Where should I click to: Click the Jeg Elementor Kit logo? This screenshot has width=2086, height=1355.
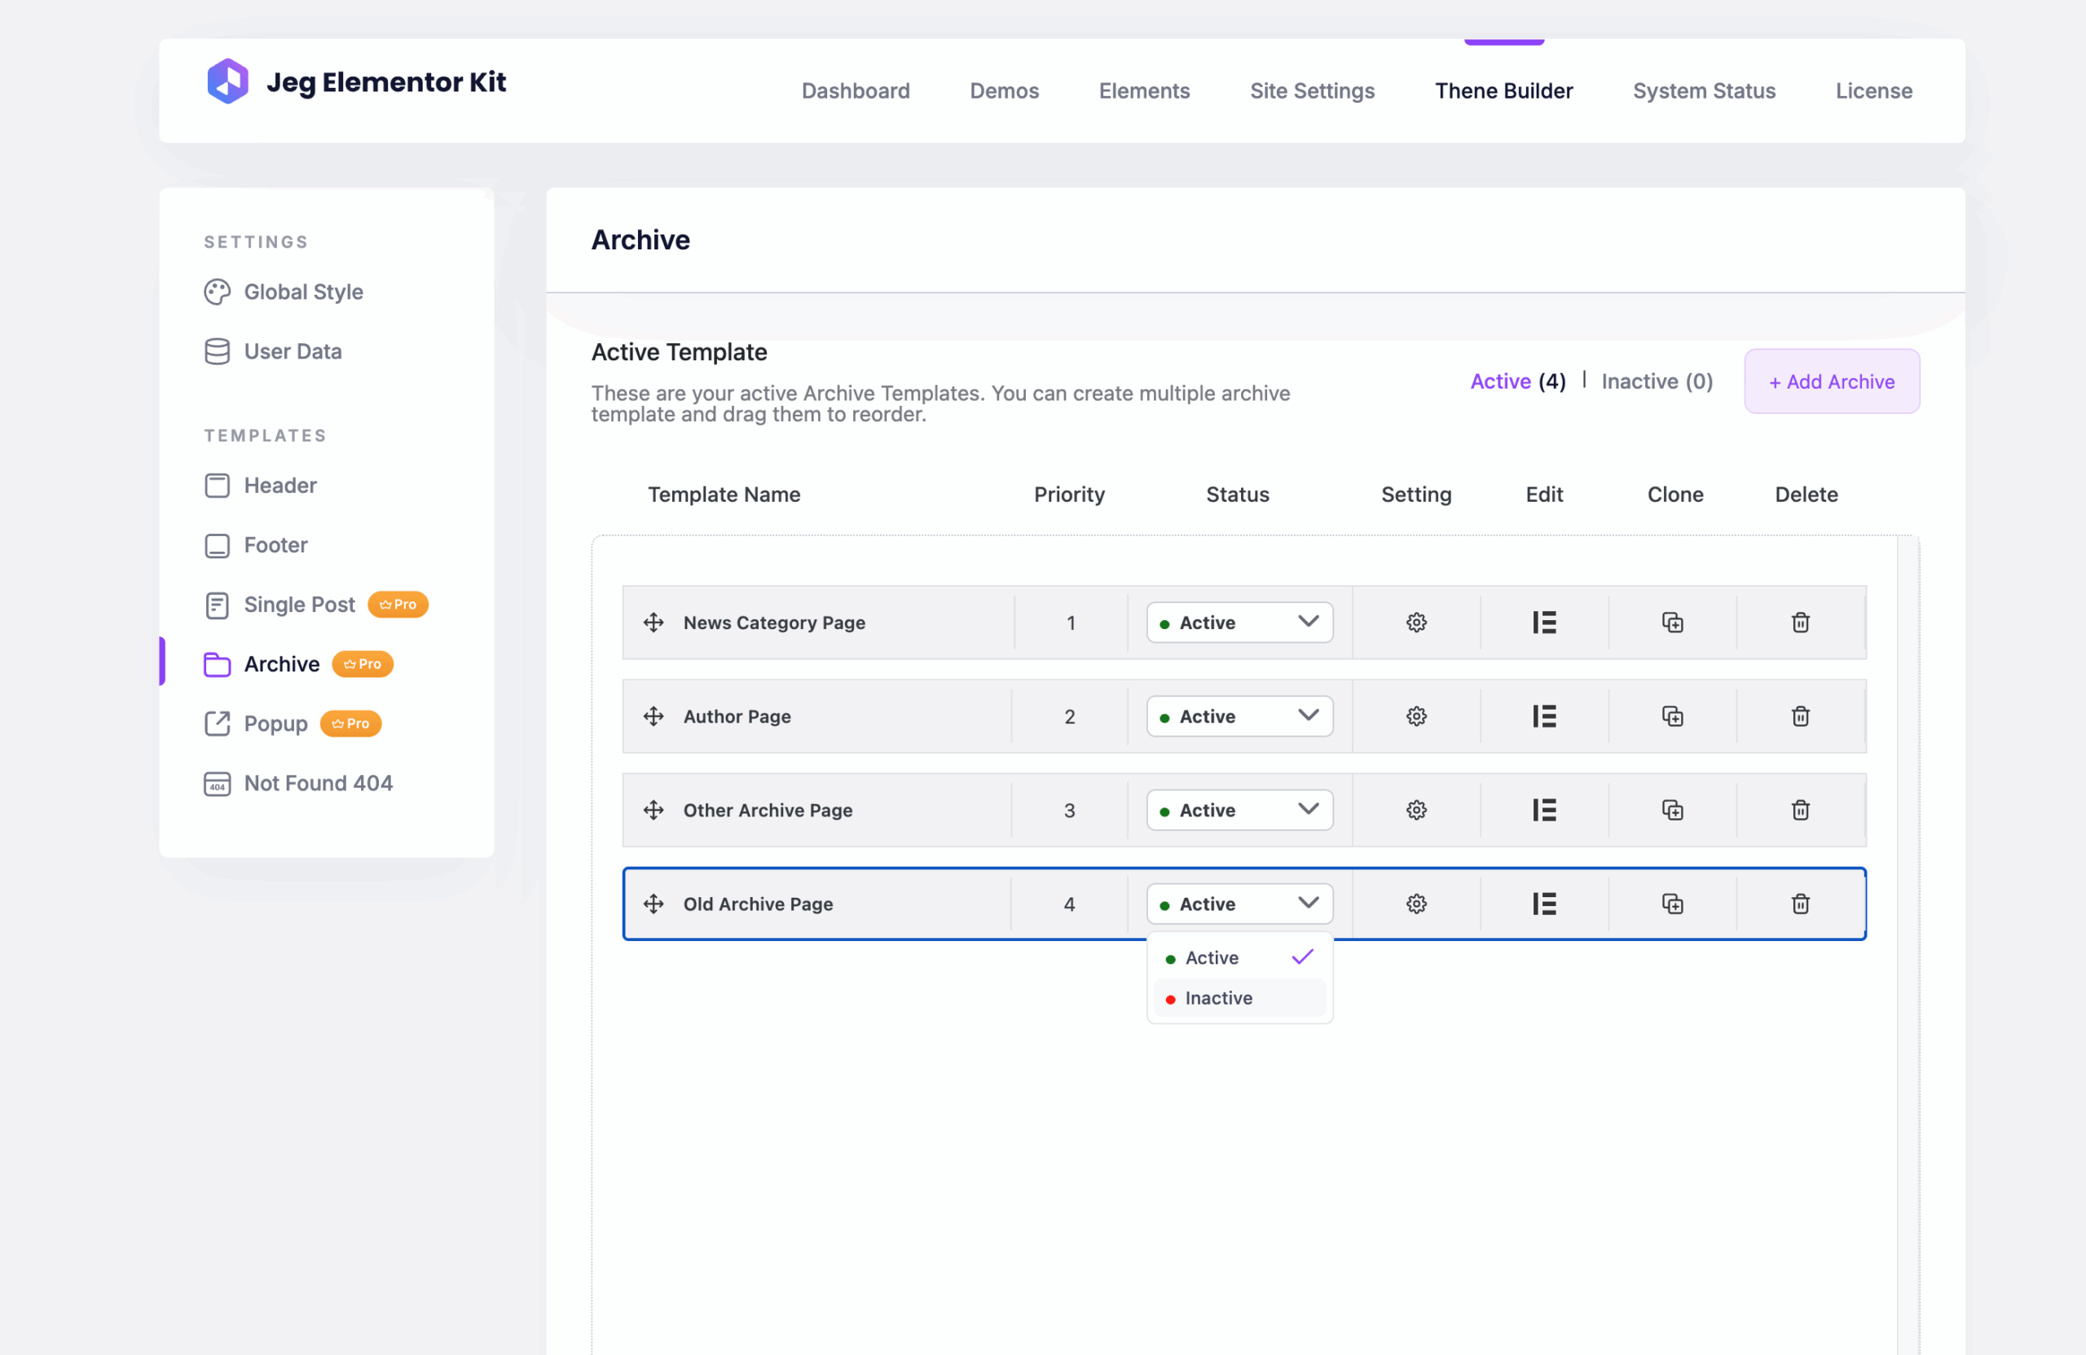point(227,81)
